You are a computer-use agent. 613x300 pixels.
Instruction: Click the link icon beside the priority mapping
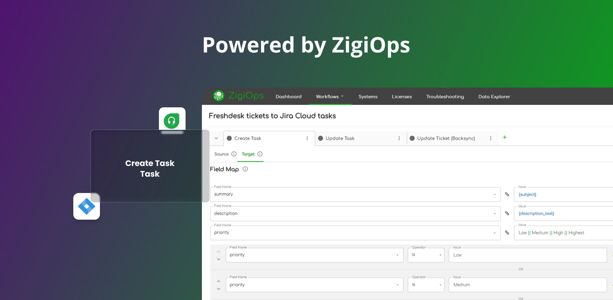coord(507,232)
